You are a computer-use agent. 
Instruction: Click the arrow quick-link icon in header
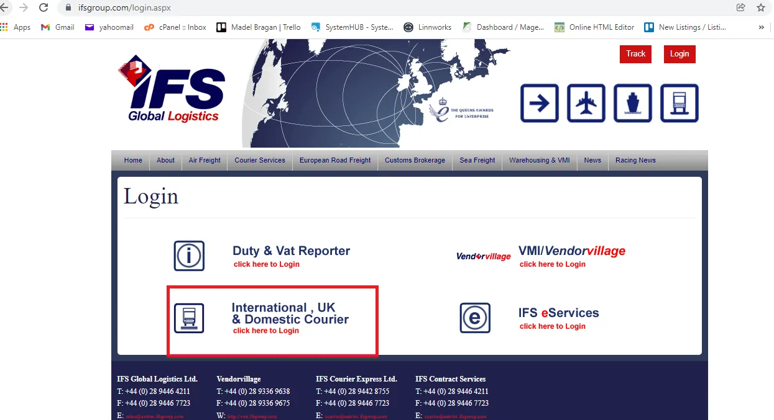tap(540, 103)
